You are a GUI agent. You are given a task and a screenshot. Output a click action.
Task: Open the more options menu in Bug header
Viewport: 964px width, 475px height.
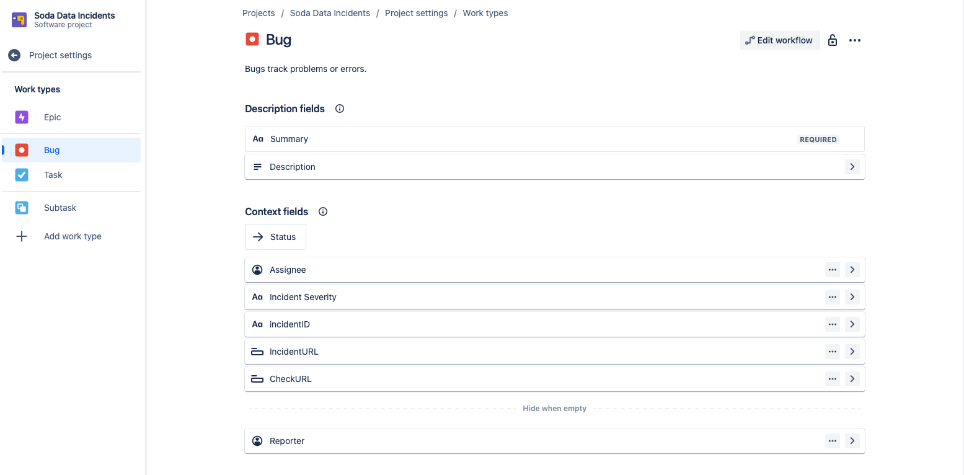tap(855, 40)
